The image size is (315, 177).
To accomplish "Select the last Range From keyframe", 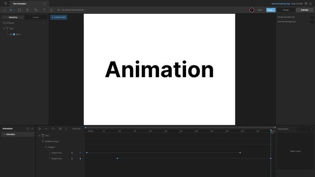I will pyautogui.click(x=271, y=158).
